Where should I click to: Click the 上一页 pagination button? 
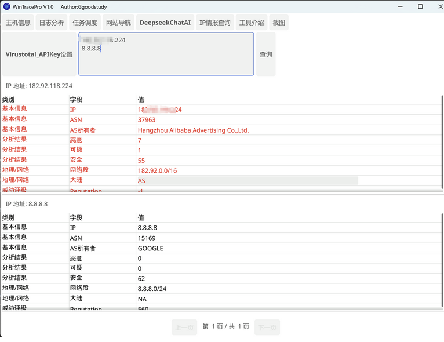coord(184,327)
